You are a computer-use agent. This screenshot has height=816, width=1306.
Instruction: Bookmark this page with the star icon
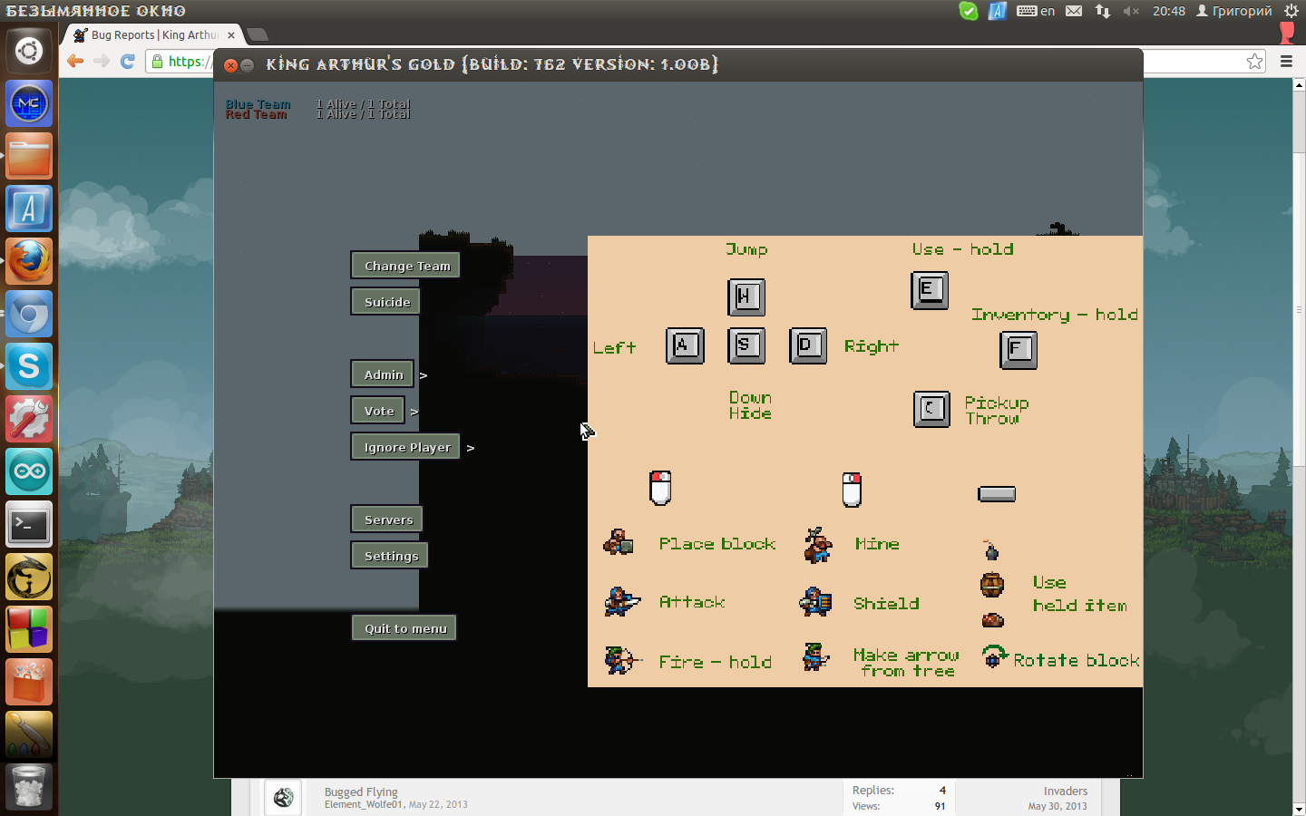coord(1254,62)
